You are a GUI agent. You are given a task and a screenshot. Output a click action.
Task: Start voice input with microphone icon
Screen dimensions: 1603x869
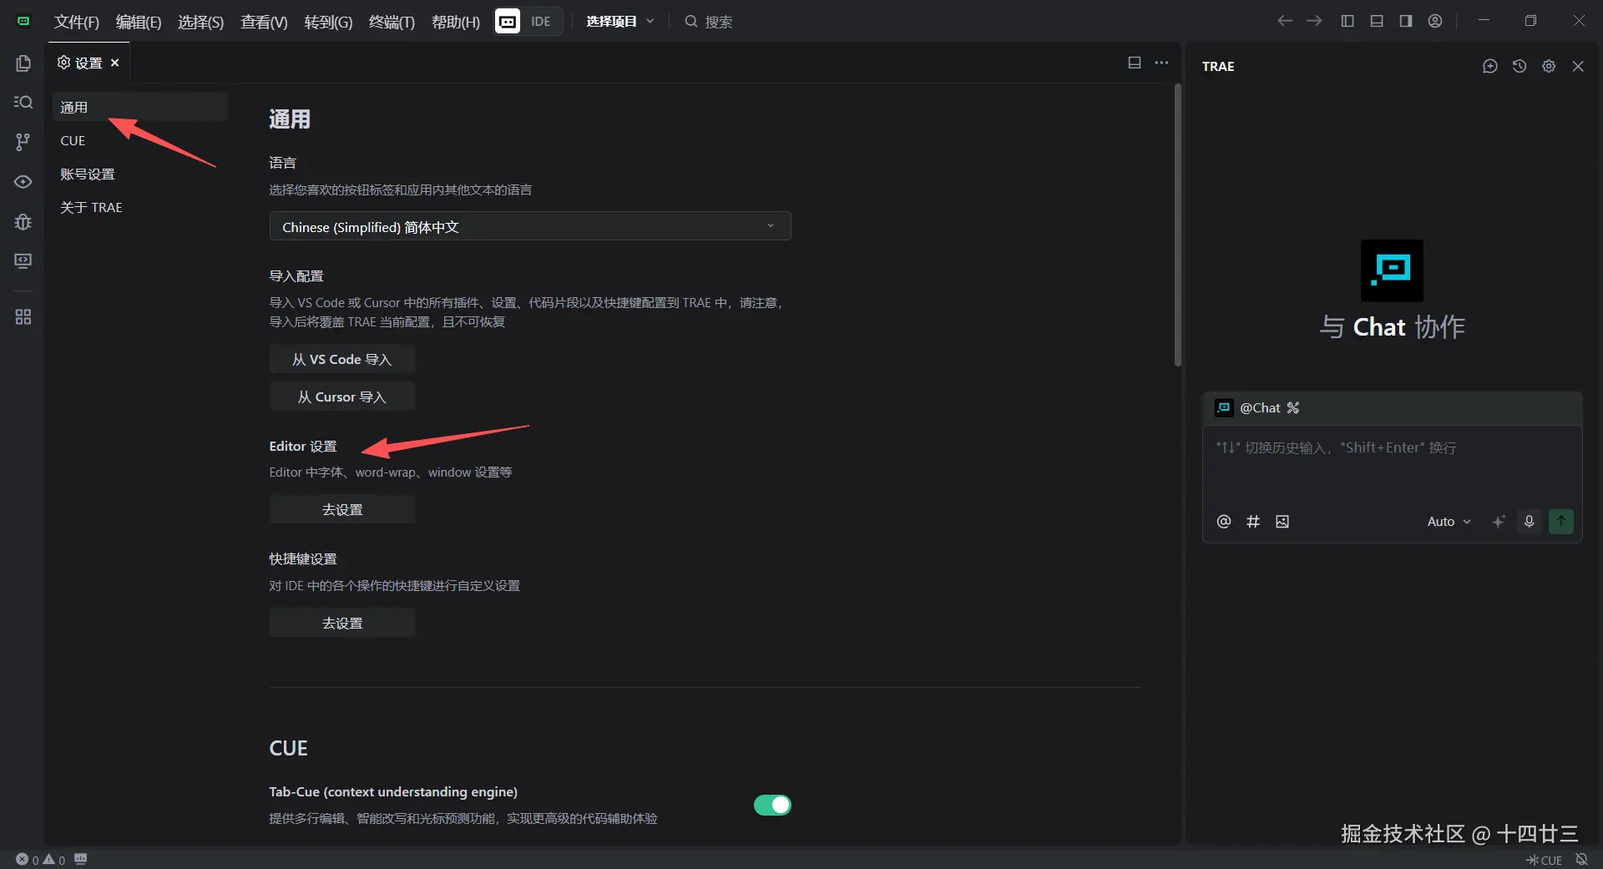(x=1530, y=522)
